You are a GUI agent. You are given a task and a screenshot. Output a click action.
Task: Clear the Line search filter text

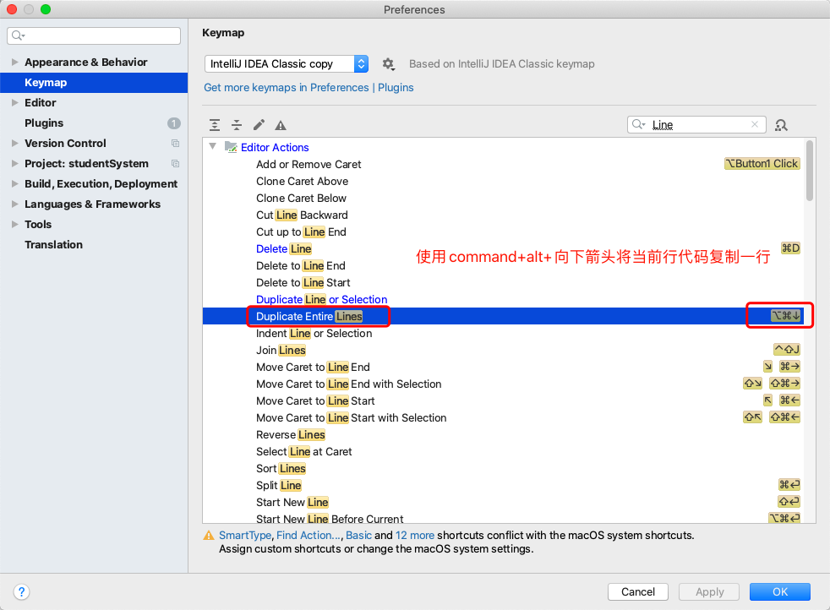pyautogui.click(x=755, y=124)
